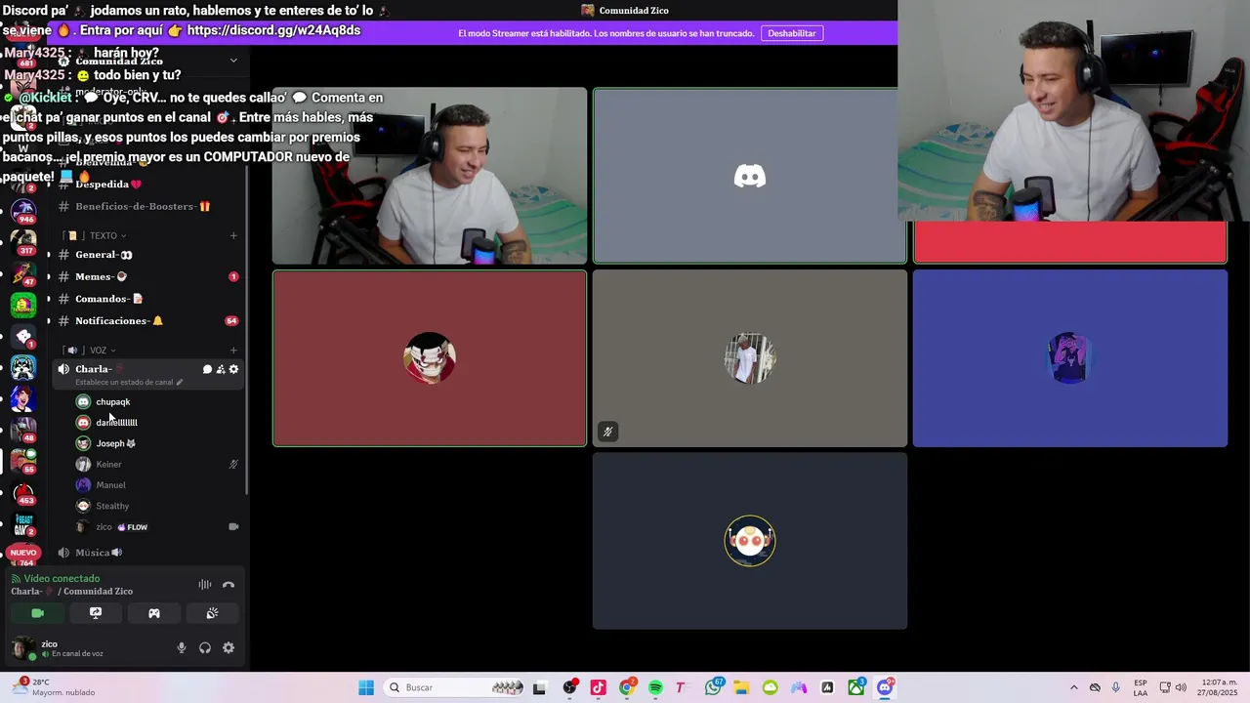1250x703 pixels.
Task: Toggle the camera button in voice panel
Action: coord(37,613)
